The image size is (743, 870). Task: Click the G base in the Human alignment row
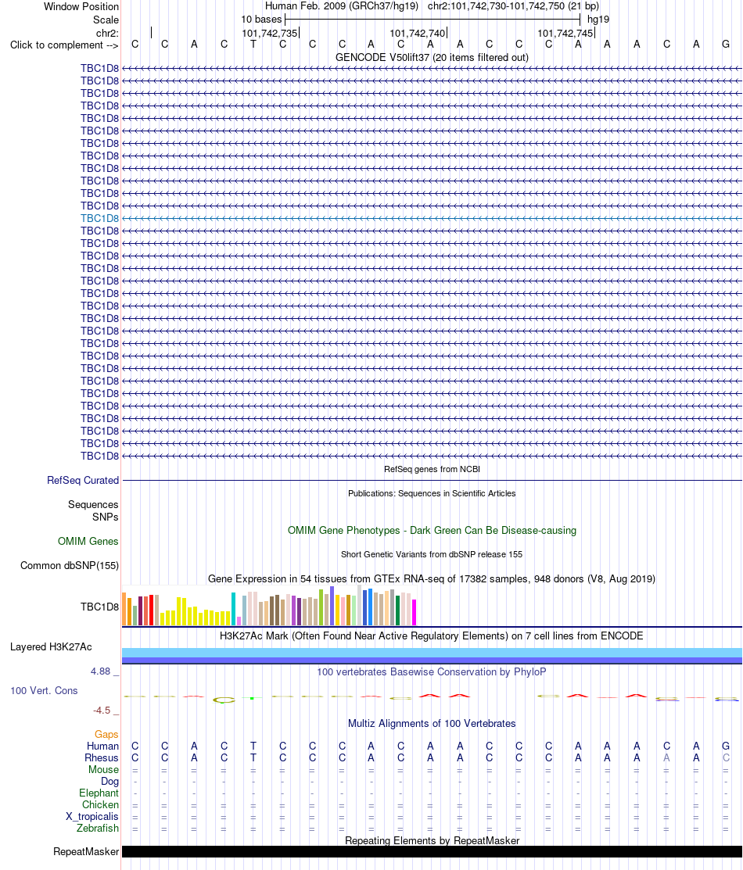pyautogui.click(x=726, y=746)
